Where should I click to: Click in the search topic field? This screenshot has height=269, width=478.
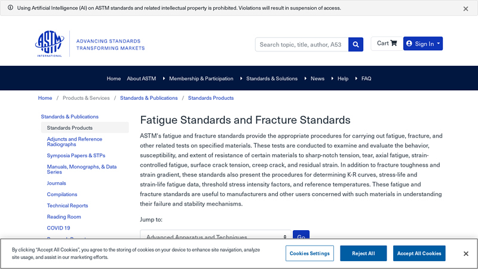pyautogui.click(x=302, y=44)
